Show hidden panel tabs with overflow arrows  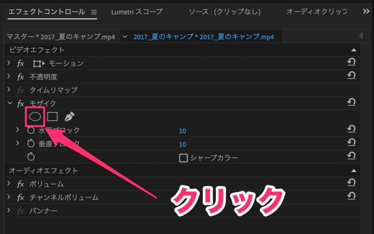click(x=366, y=12)
